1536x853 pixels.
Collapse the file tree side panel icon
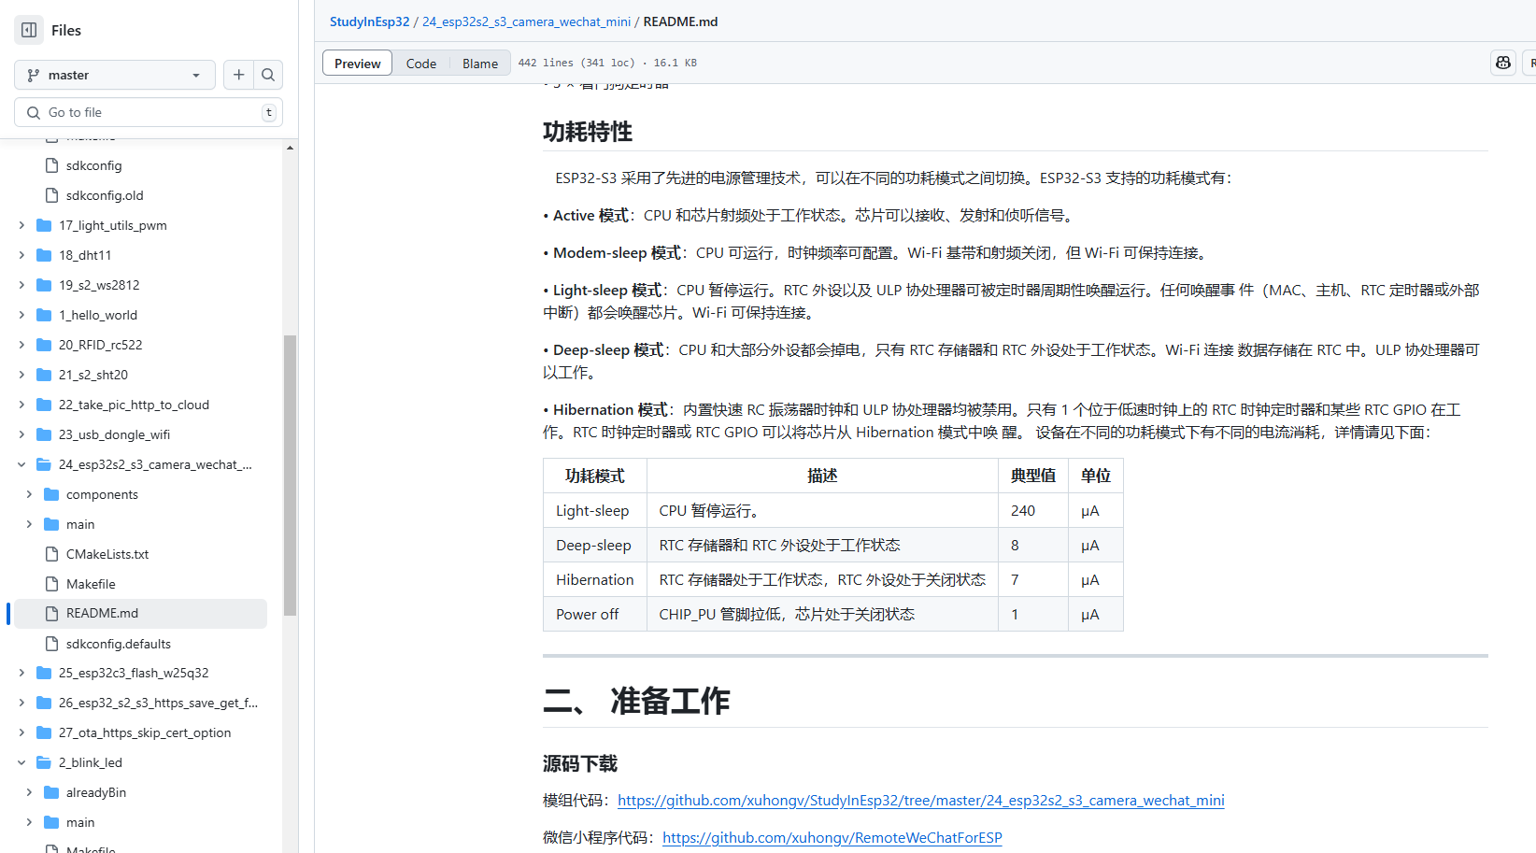tap(29, 30)
